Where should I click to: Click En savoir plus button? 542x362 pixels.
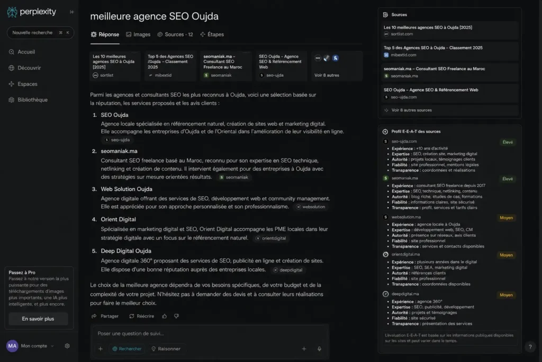[38, 319]
